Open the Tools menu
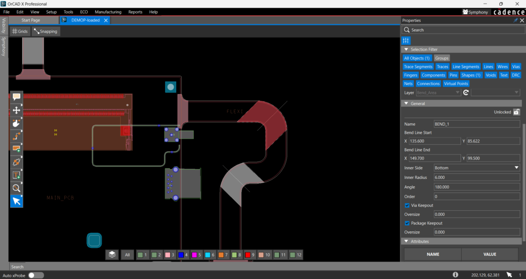Image resolution: width=526 pixels, height=279 pixels. click(x=68, y=12)
